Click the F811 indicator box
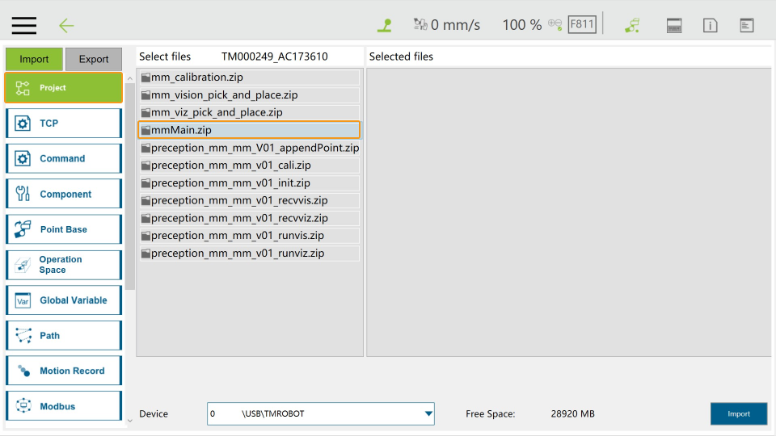Viewport: 776px width, 436px height. point(582,24)
